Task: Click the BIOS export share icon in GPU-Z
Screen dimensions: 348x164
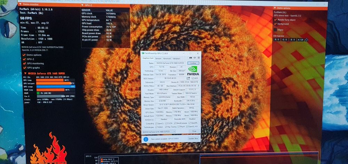Action: pos(188,78)
